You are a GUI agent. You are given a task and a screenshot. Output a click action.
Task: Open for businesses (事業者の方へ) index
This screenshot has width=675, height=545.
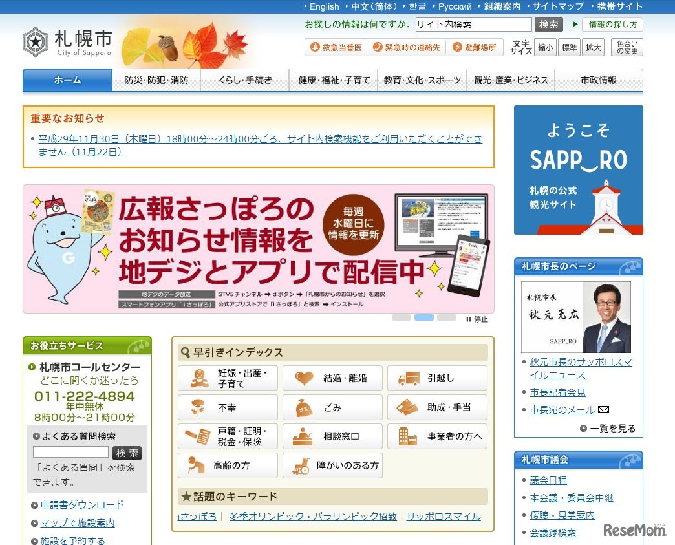(x=437, y=436)
